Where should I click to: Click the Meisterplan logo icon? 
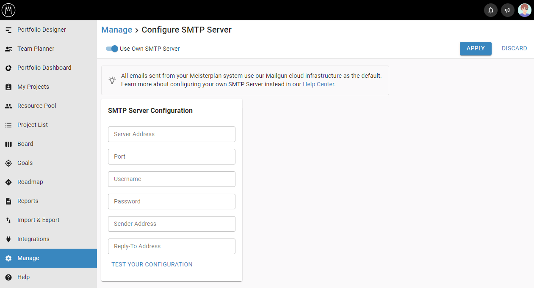(8, 10)
